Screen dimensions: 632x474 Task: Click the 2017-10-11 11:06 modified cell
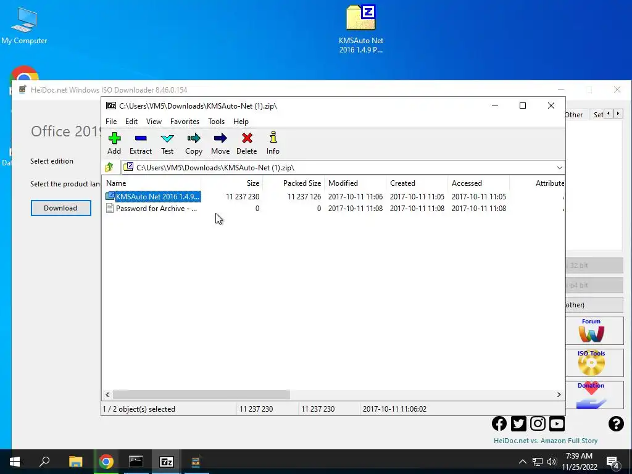pyautogui.click(x=355, y=197)
